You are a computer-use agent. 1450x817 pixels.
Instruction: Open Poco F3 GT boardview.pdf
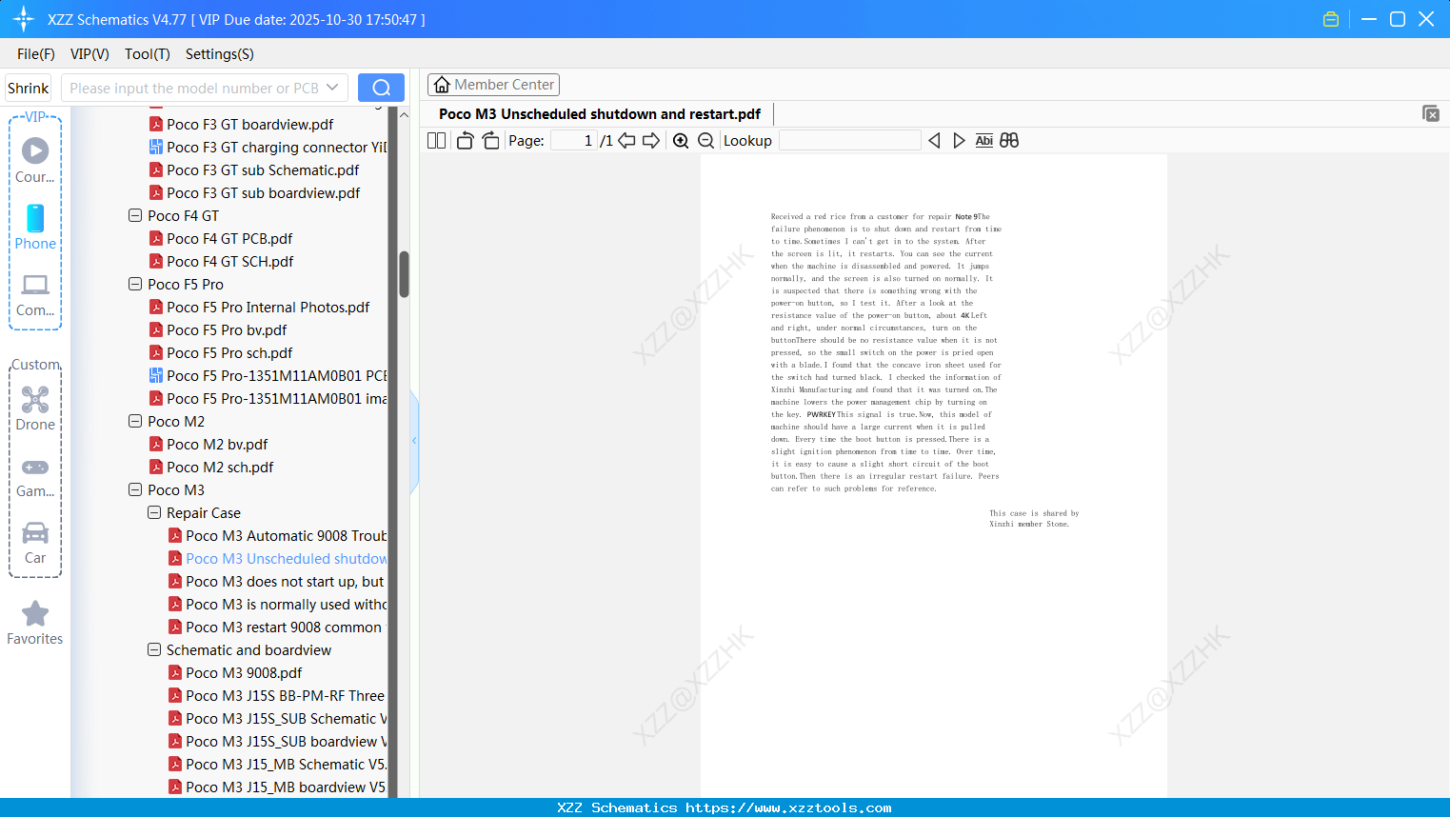pos(241,125)
